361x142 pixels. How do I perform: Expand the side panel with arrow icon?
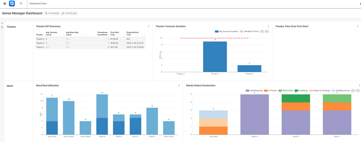click(x=2, y=23)
